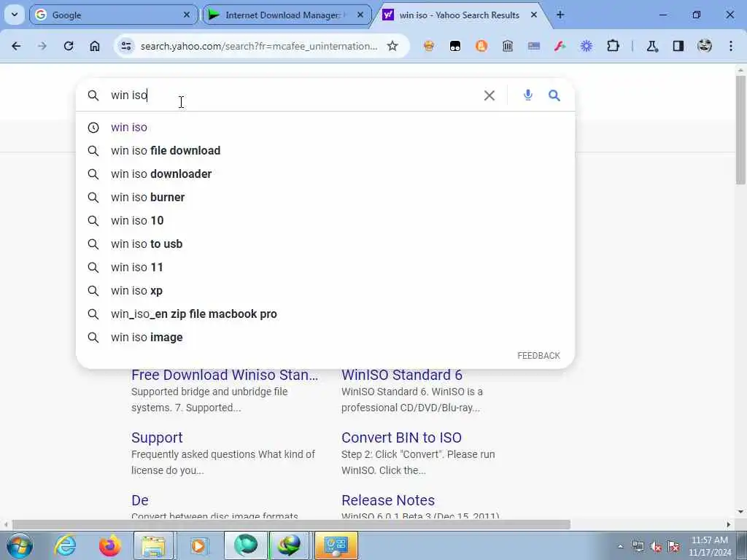Click the browser back arrow
The image size is (747, 560).
pos(16,46)
